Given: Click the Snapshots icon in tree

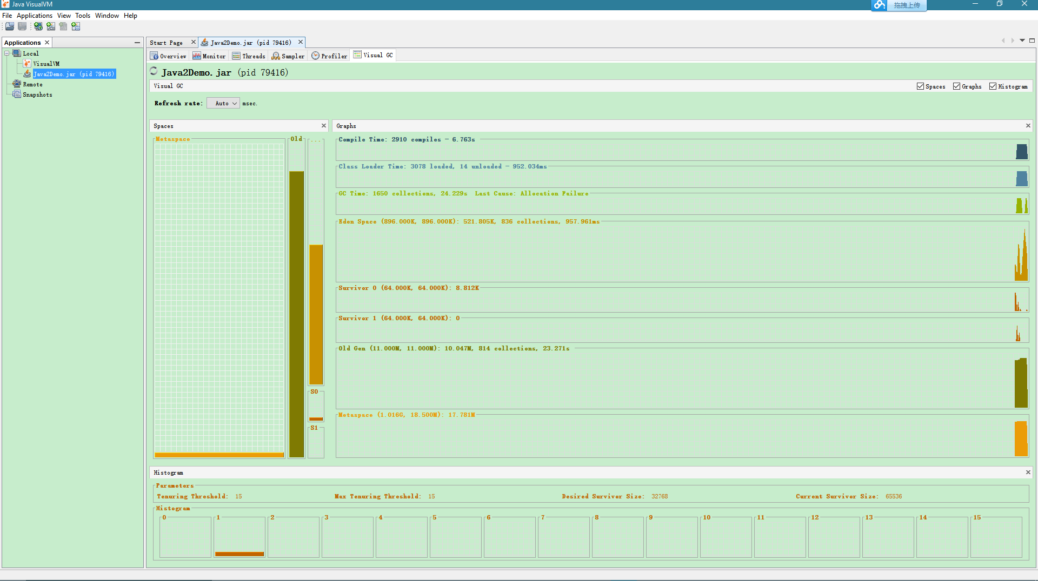Looking at the screenshot, I should [x=17, y=94].
